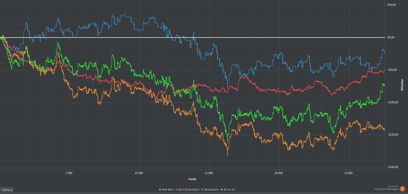Viewport: 408px width, 194px height.
Task: Open the Options button
Action: [x=7, y=190]
